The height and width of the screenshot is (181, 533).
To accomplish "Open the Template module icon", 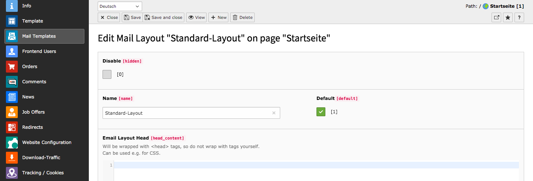I will click(12, 21).
